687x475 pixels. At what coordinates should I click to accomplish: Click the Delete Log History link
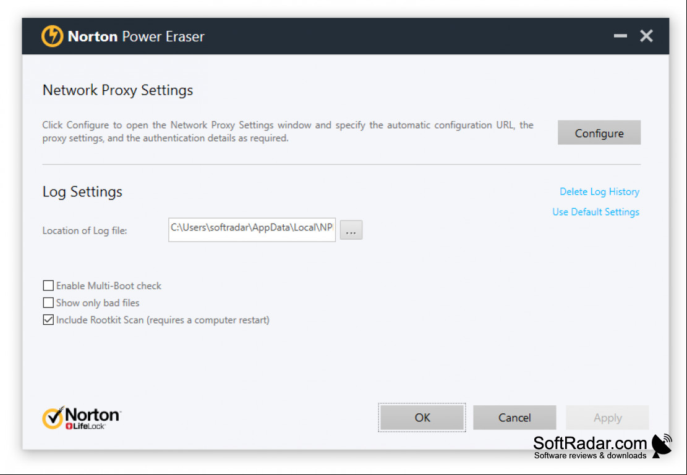coord(599,191)
